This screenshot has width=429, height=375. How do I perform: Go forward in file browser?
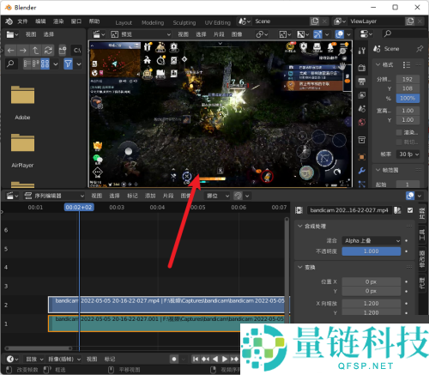pyautogui.click(x=23, y=51)
